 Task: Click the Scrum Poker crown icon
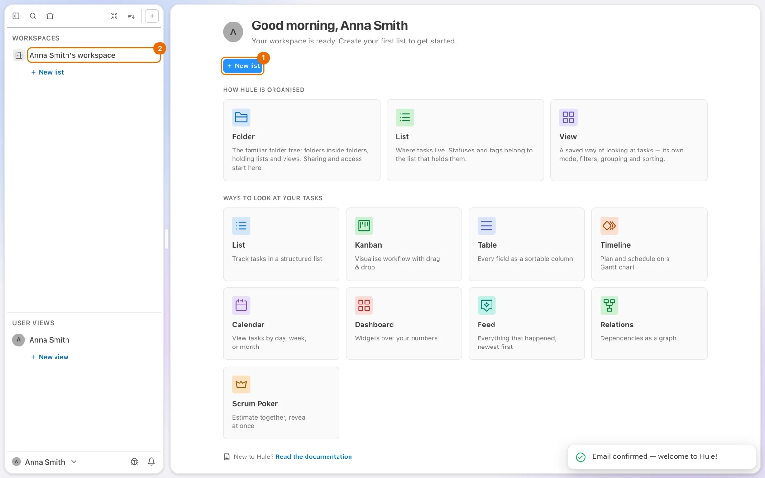[x=241, y=384]
